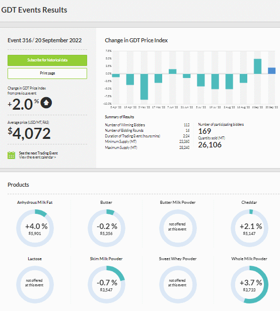280x311 pixels.
Task: Click the GDT Events Results page title
Action: (x=34, y=10)
